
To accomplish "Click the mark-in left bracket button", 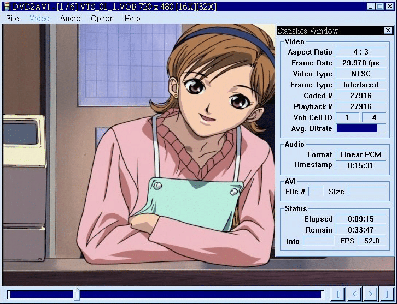I will [x=338, y=294].
